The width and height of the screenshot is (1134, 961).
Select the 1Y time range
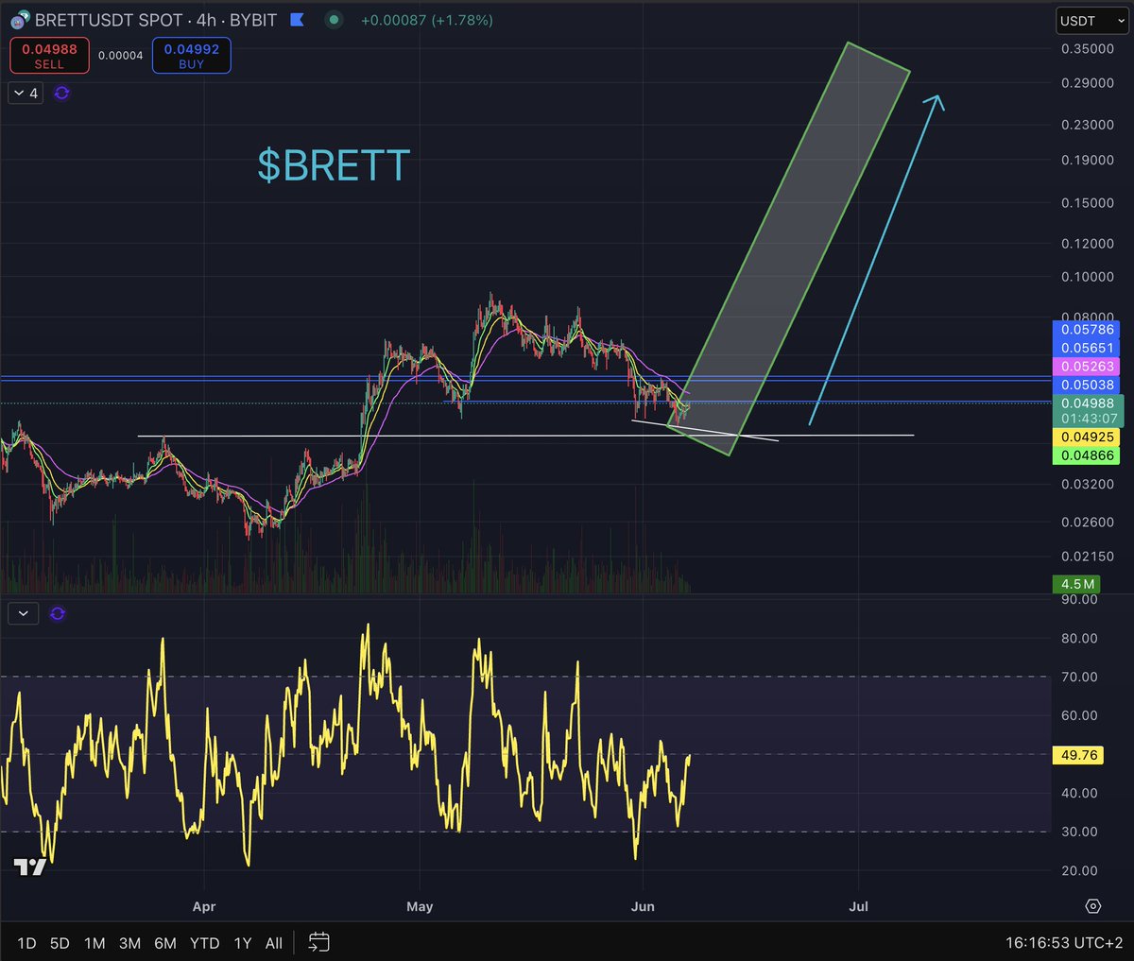(243, 943)
